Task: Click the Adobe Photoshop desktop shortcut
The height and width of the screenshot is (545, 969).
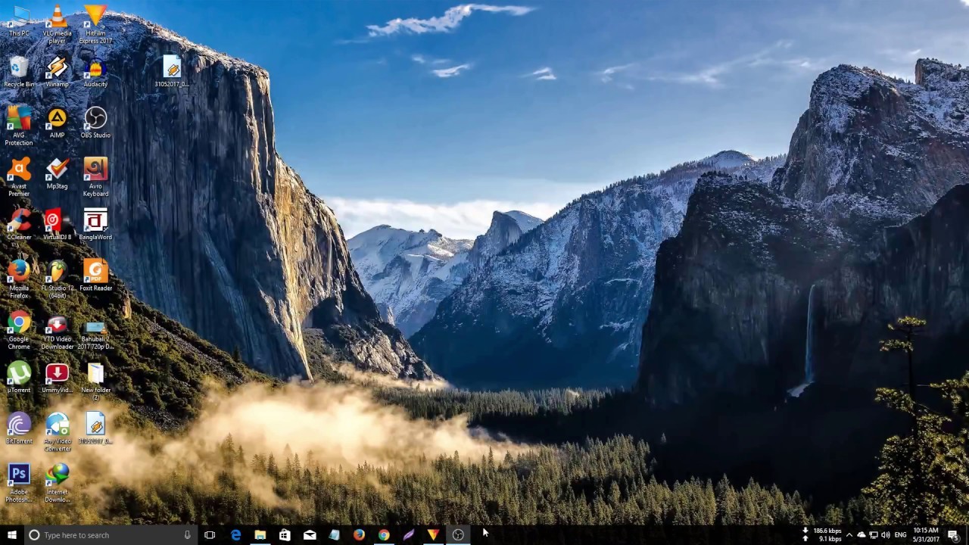Action: pos(19,475)
